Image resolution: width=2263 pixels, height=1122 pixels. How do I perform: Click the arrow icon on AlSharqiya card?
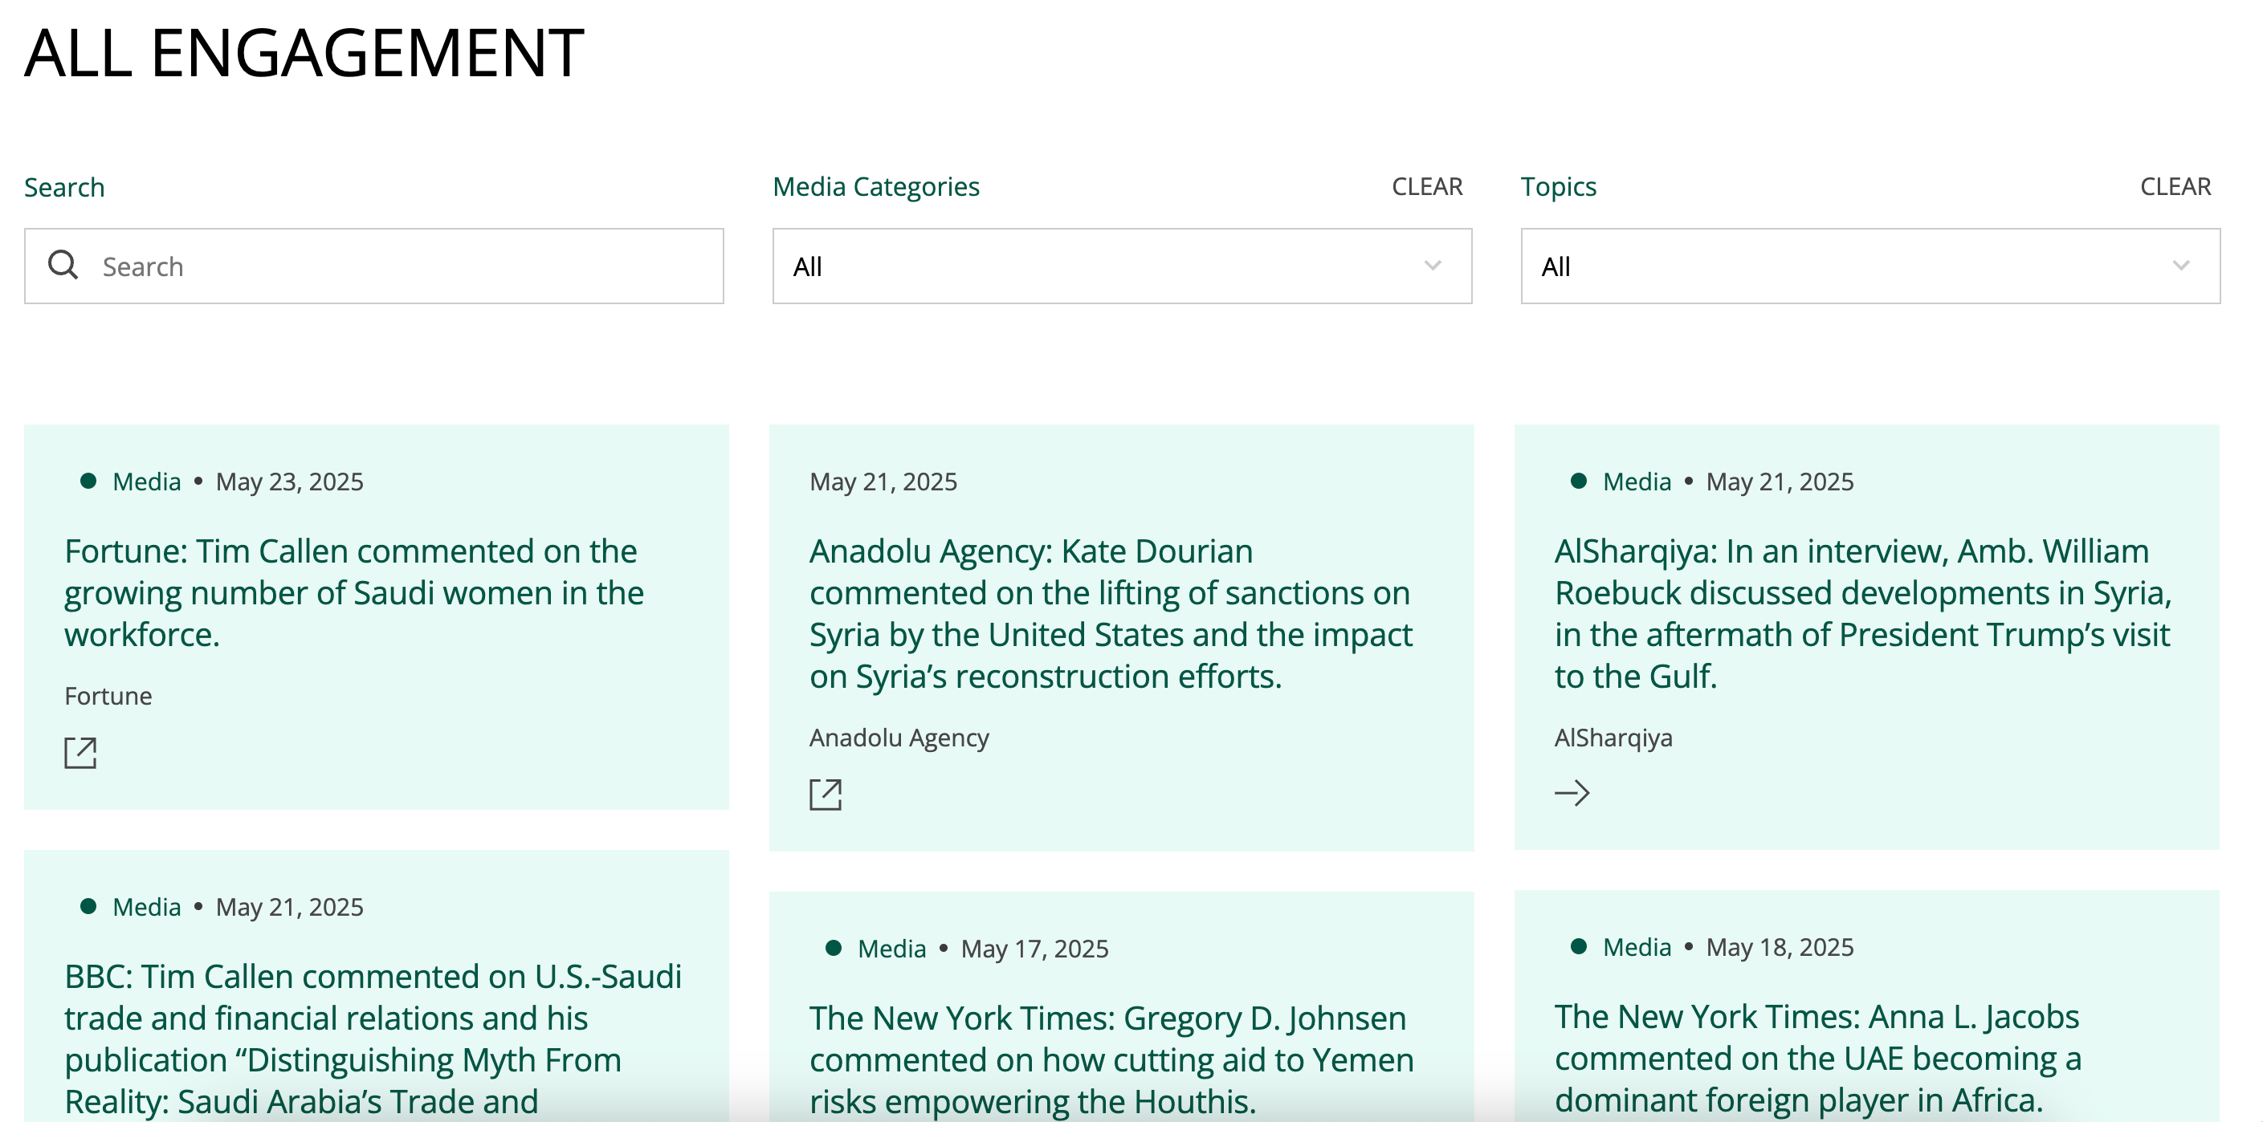tap(1572, 793)
